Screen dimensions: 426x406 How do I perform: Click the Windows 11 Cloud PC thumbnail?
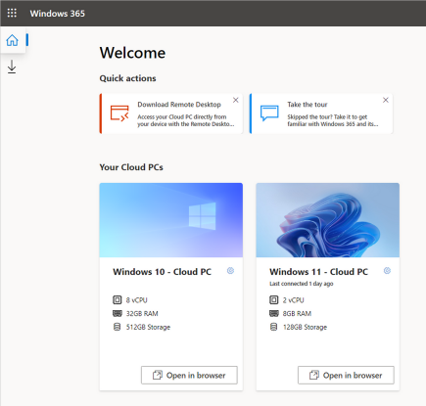click(328, 220)
